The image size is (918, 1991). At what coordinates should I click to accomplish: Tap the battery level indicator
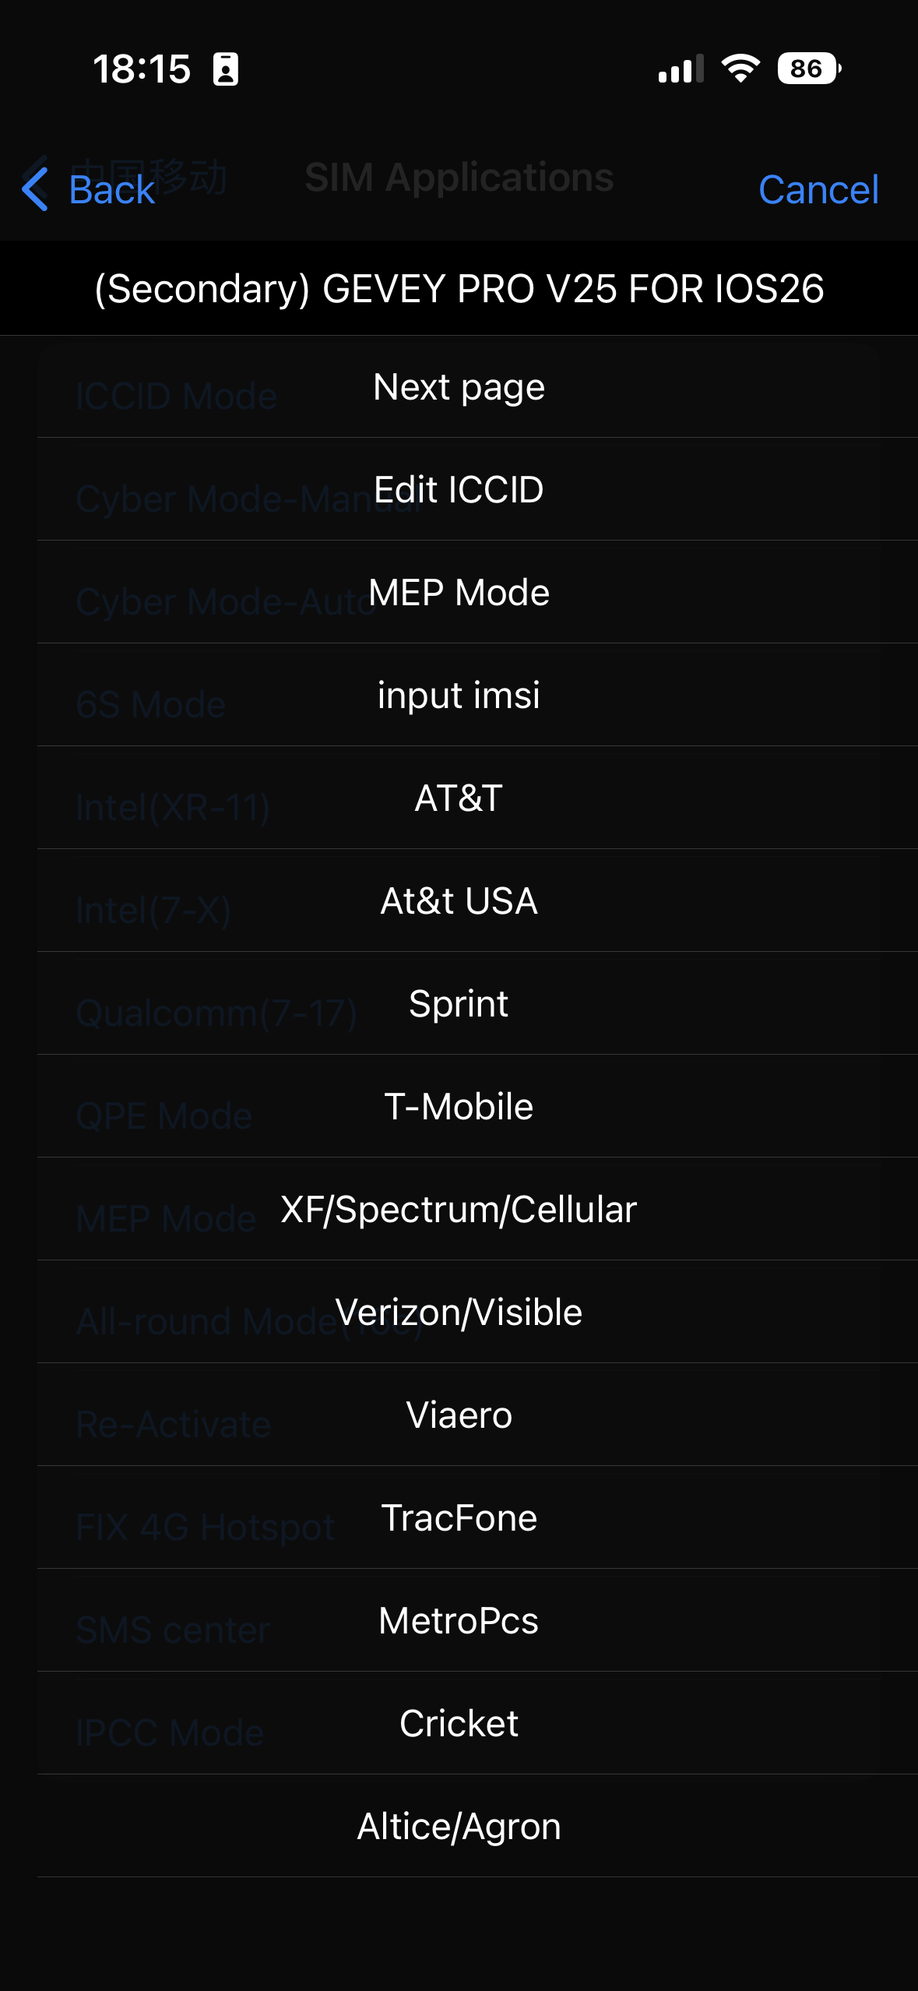[808, 69]
